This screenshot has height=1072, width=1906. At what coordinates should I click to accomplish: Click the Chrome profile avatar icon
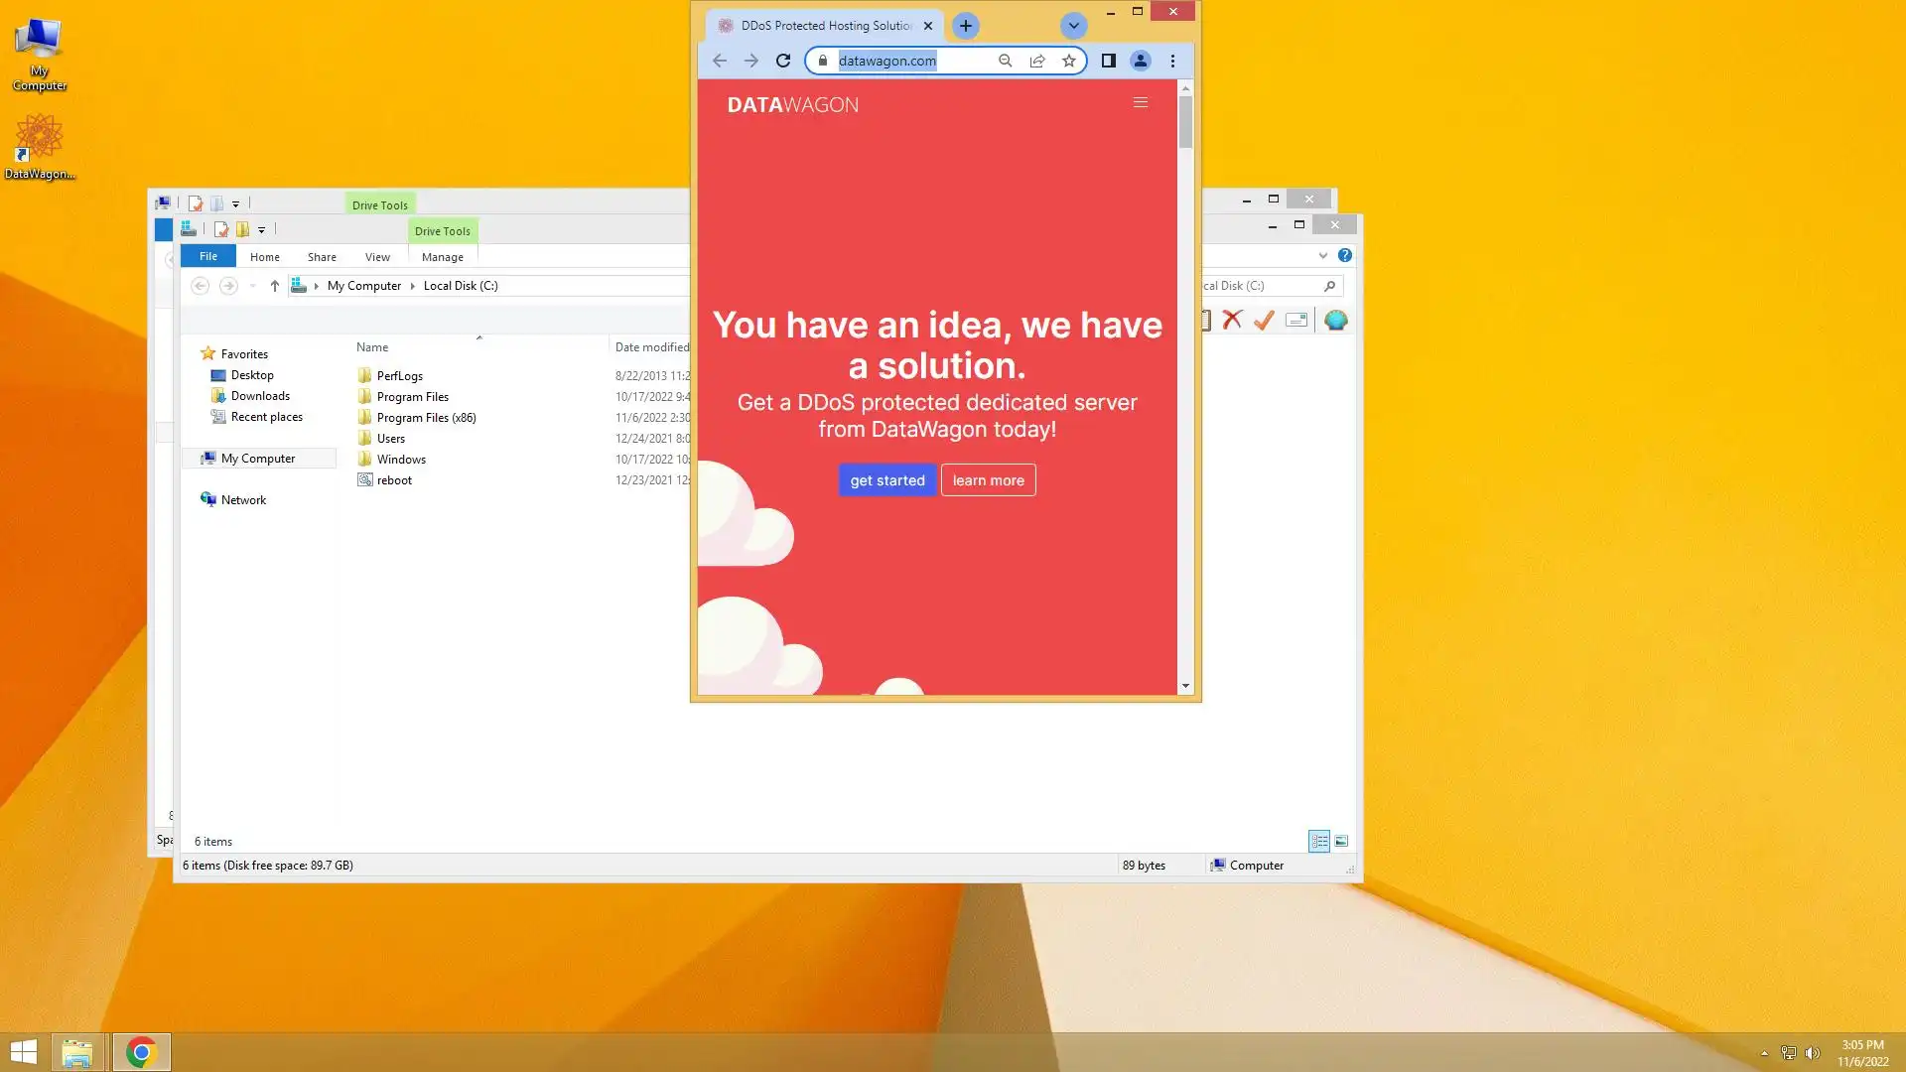pyautogui.click(x=1141, y=61)
